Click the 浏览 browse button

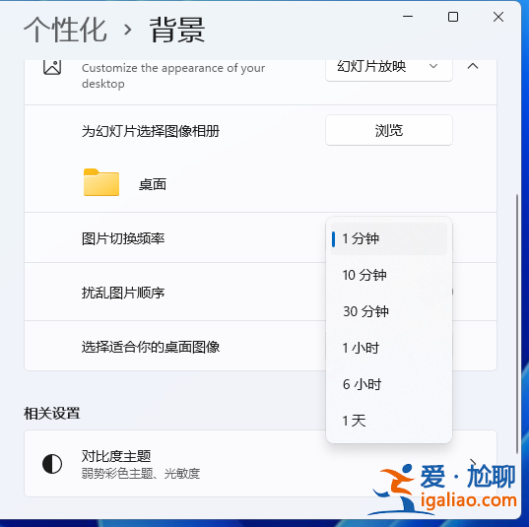tap(389, 130)
